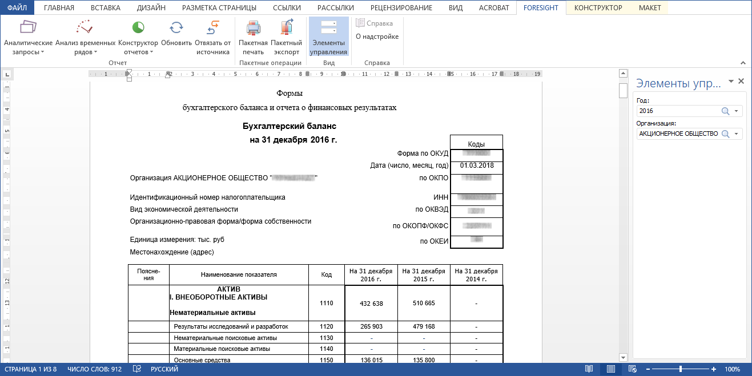Click О надстройке button
Viewport: 752px width, 376px height.
click(377, 37)
